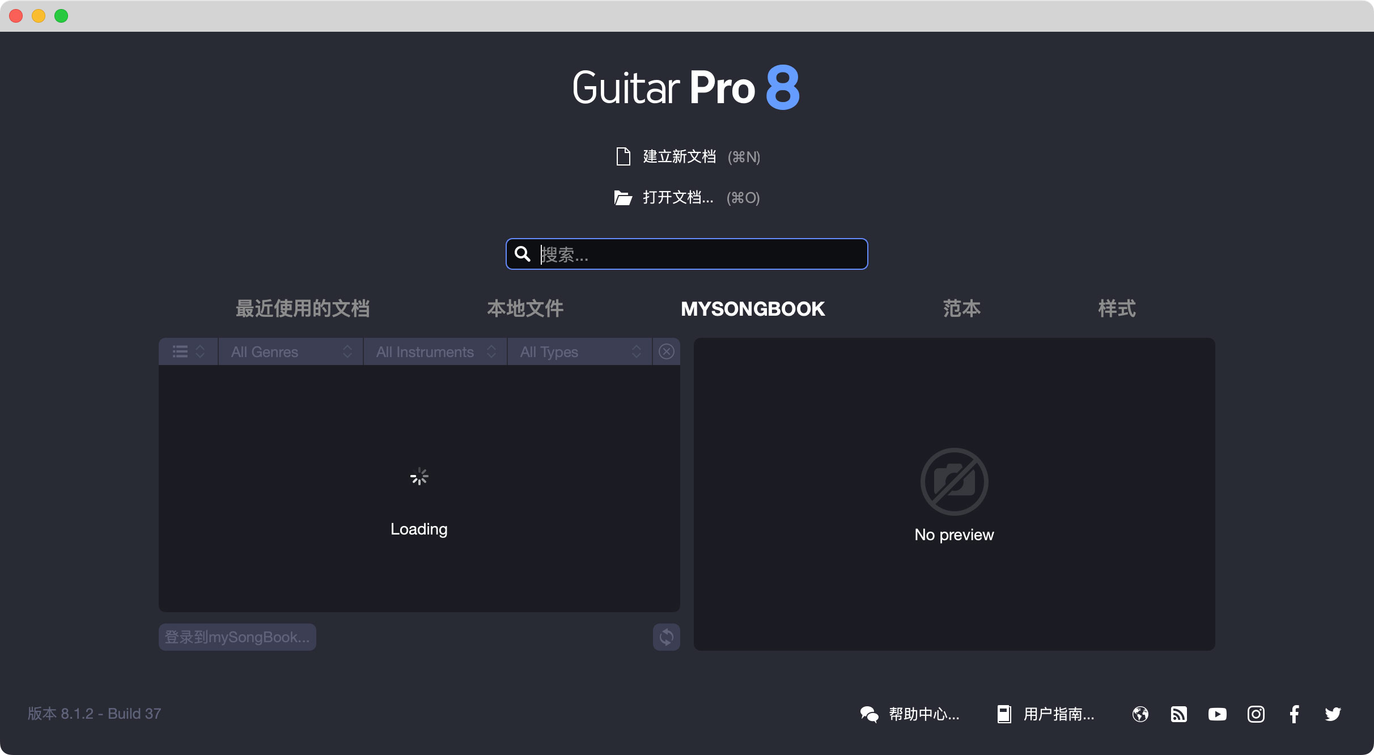The image size is (1374, 755).
Task: Click 登录到mySongBook... button
Action: (x=238, y=637)
